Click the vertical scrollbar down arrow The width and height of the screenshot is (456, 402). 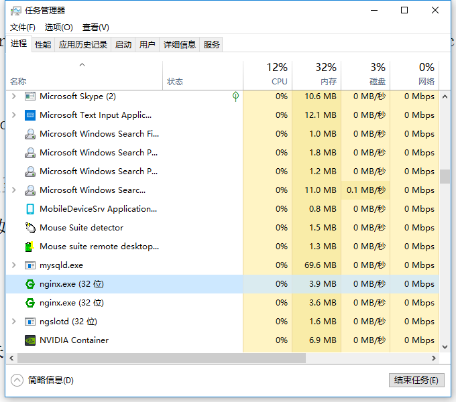(445, 347)
